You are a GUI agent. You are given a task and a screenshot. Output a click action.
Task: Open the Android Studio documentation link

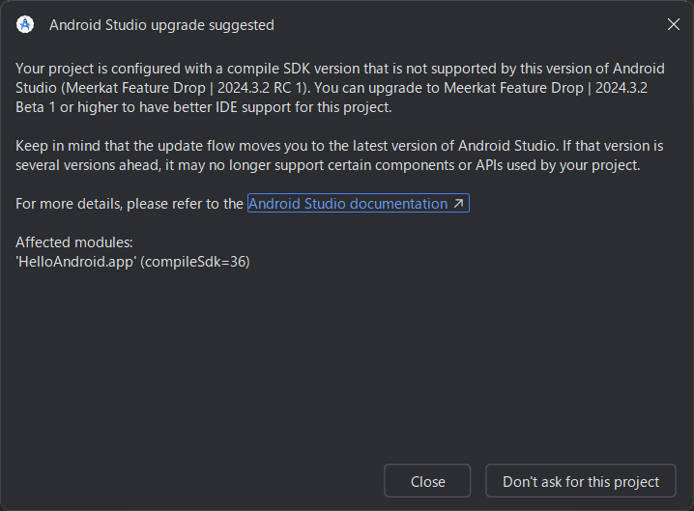(348, 204)
